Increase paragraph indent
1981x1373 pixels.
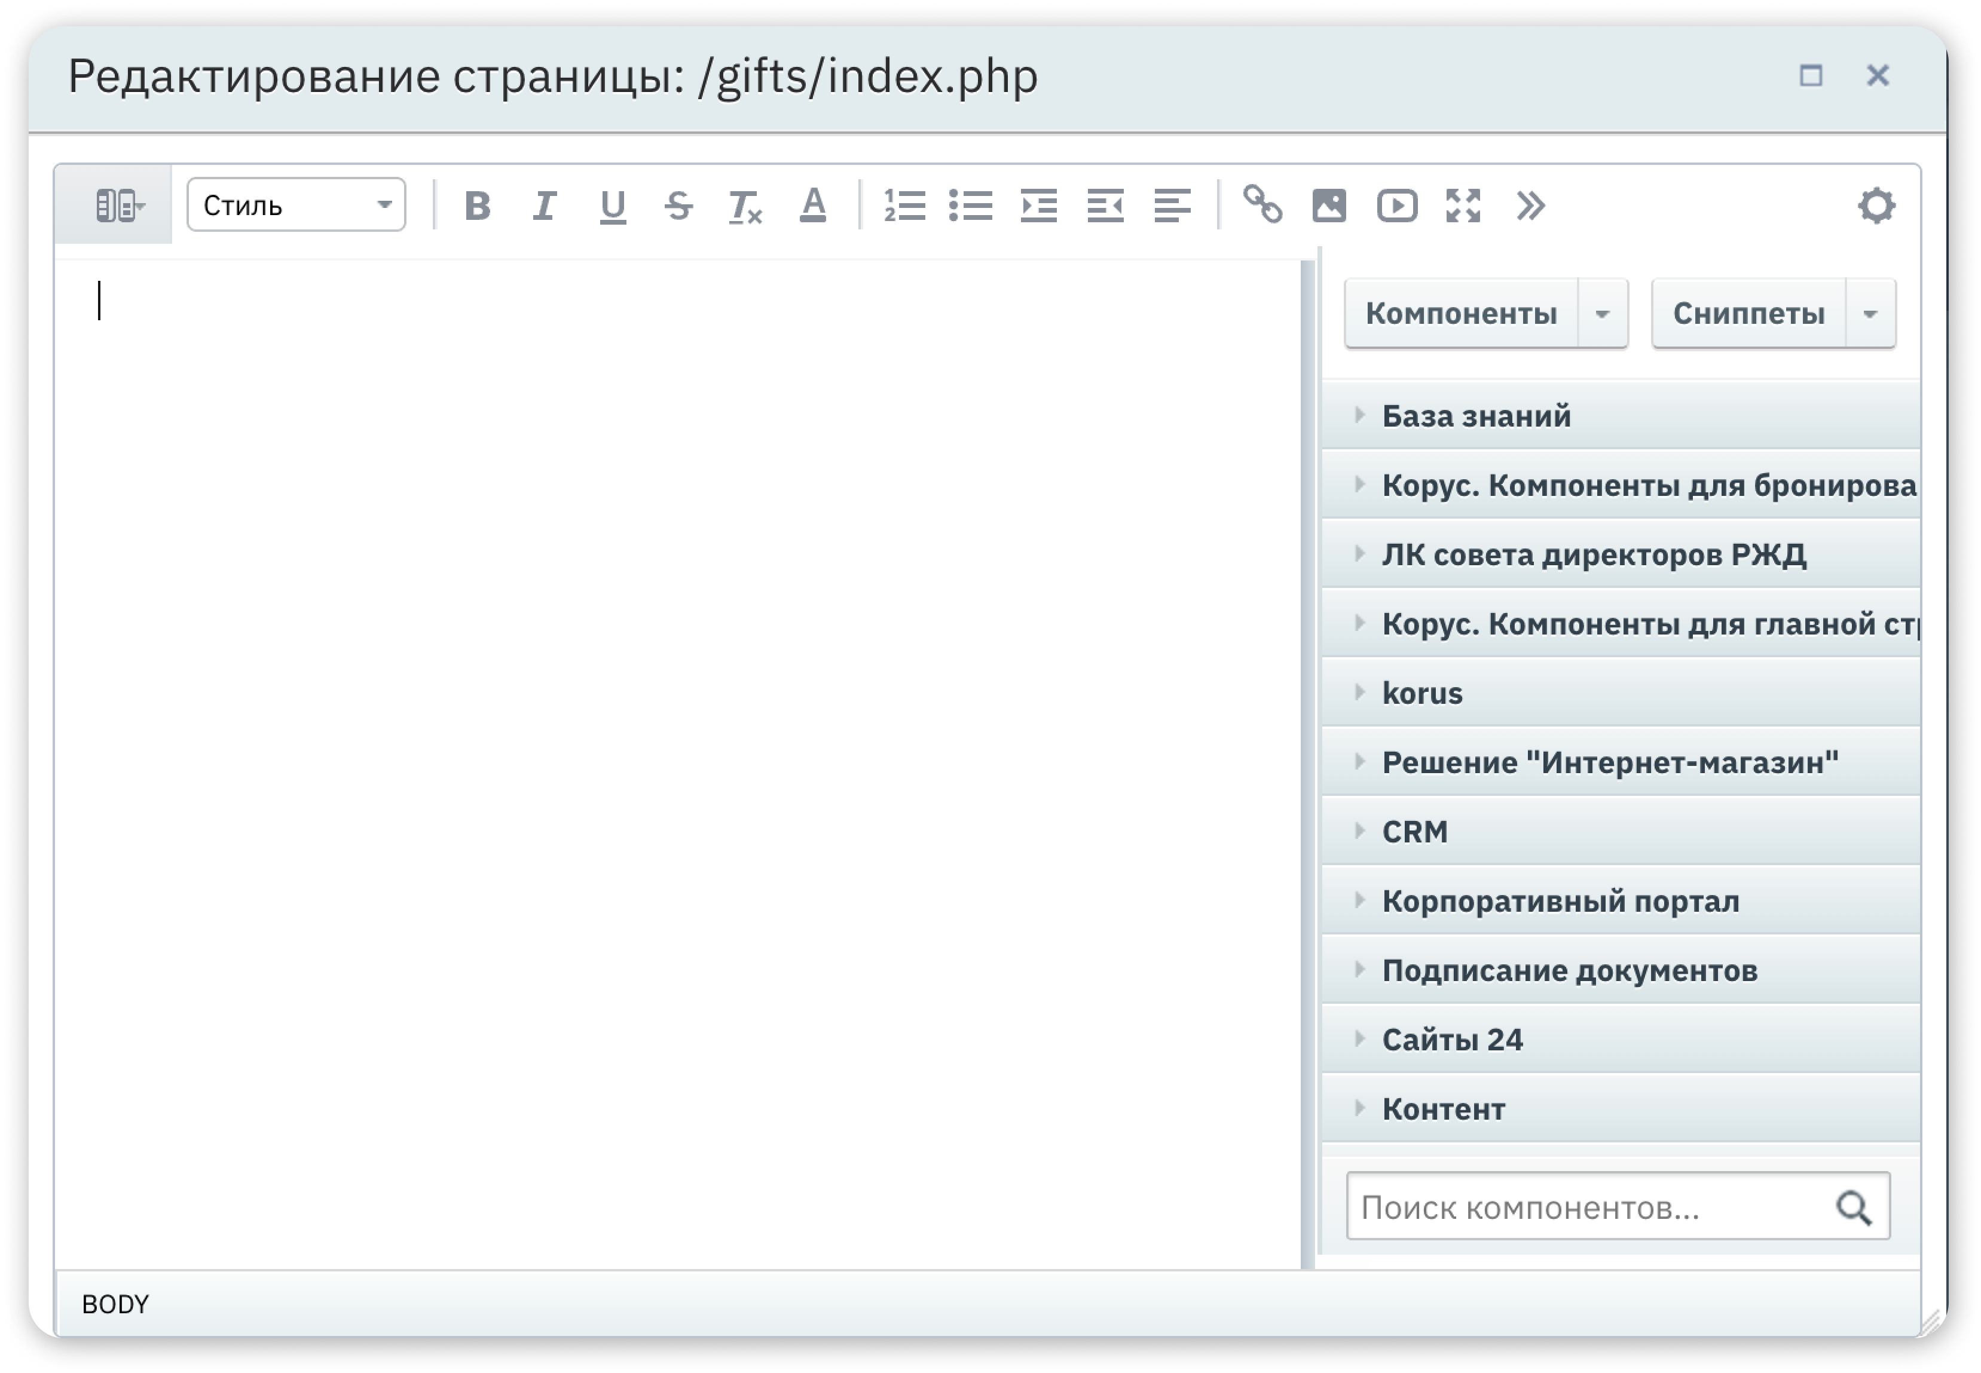point(1039,206)
